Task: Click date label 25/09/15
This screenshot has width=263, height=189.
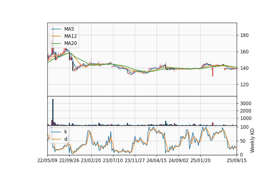Action: [x=237, y=161]
